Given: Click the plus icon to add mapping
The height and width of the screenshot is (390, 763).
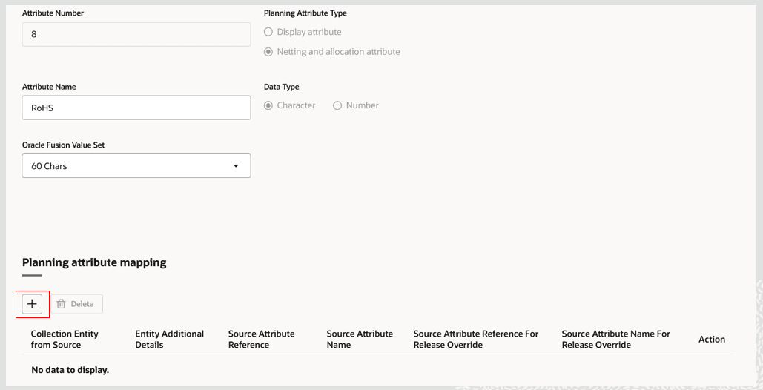Looking at the screenshot, I should (32, 304).
